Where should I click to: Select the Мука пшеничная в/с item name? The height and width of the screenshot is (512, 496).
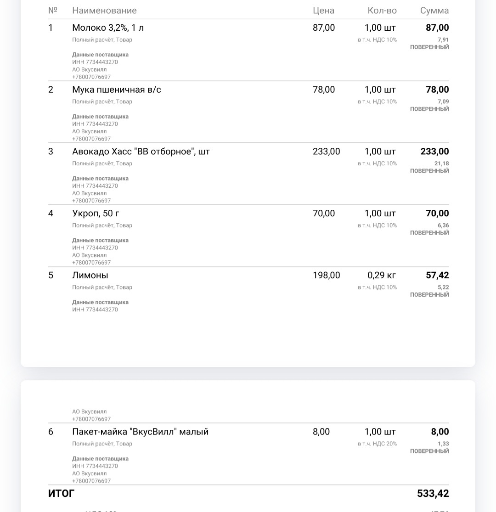point(117,90)
